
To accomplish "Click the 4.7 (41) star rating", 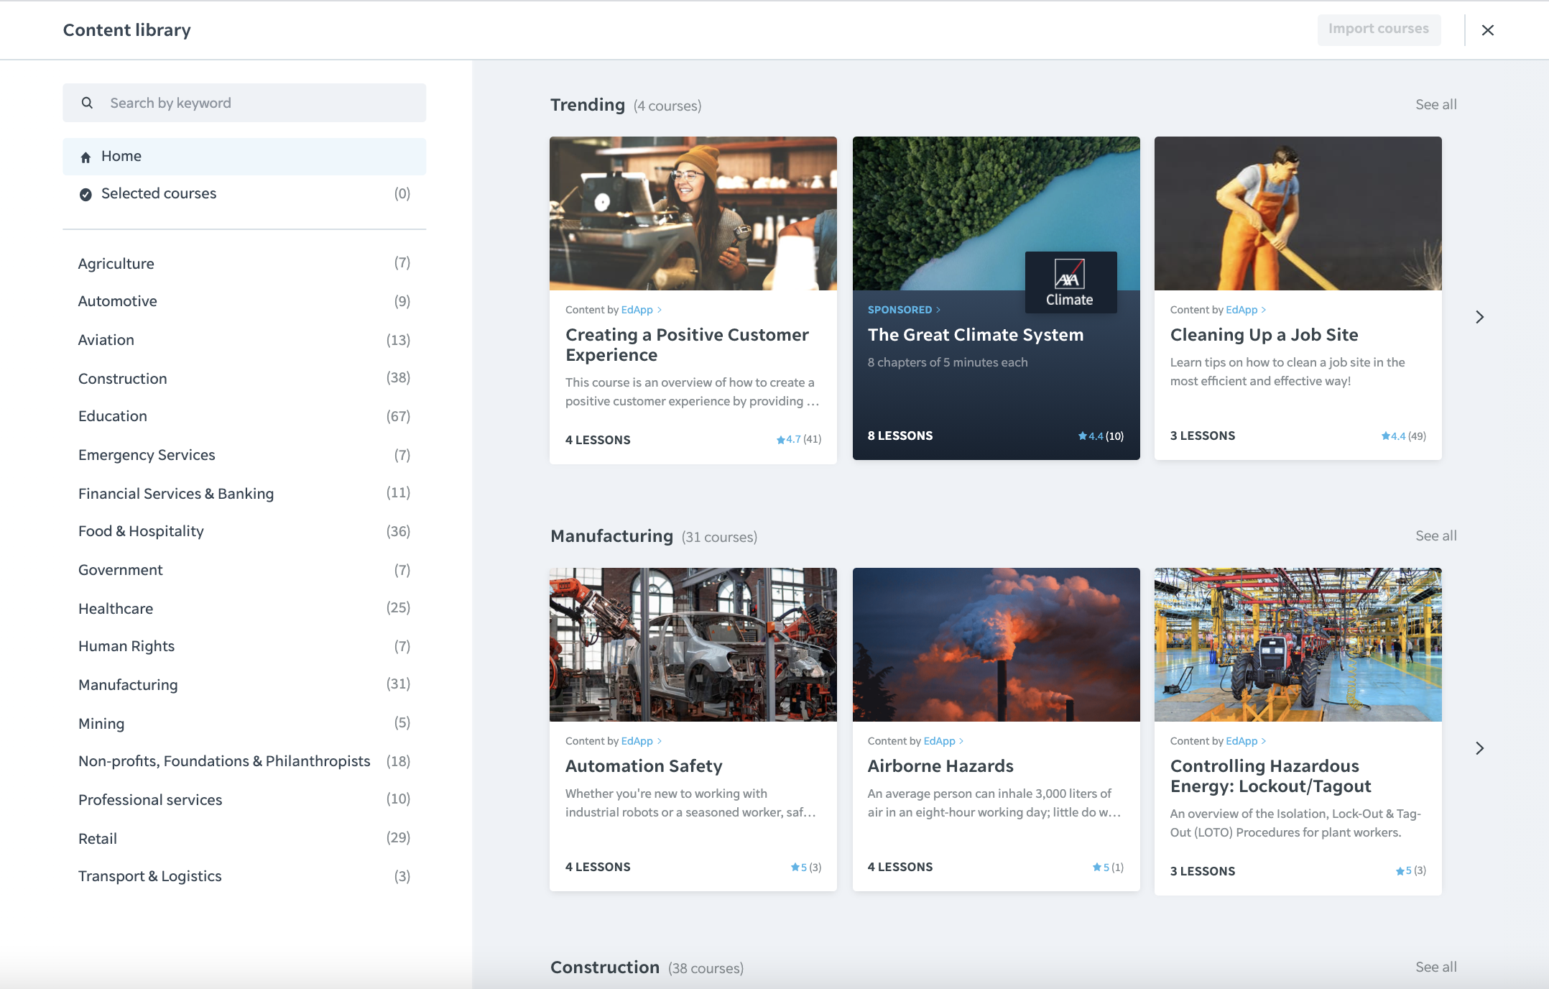I will [x=798, y=439].
